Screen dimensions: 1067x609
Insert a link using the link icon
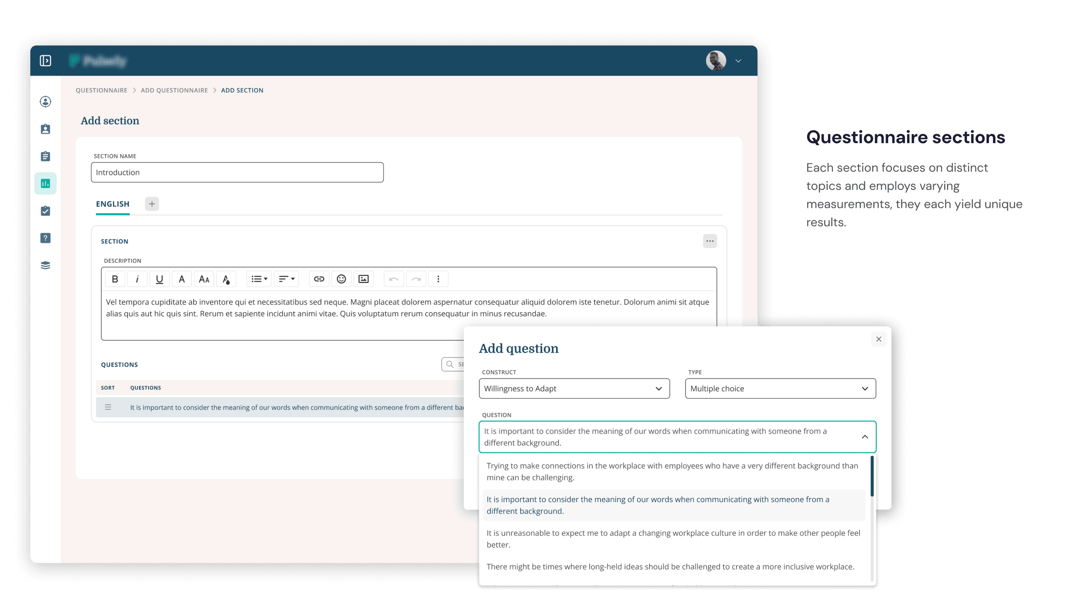point(319,279)
